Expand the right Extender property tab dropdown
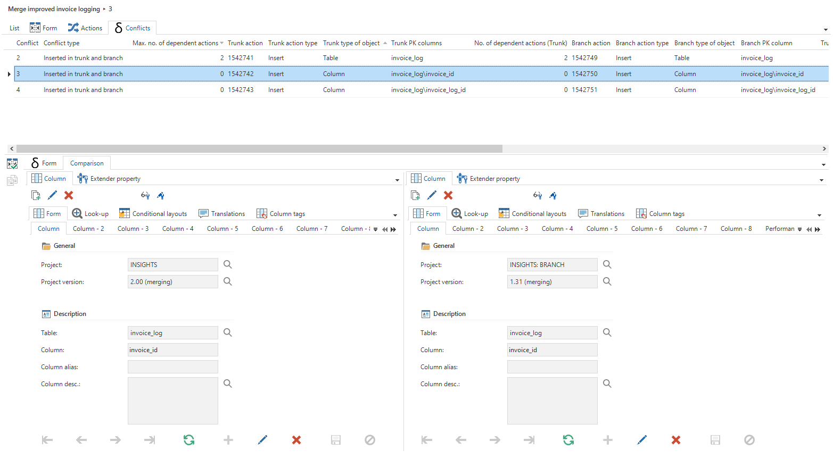This screenshot has height=458, width=833. pos(821,180)
